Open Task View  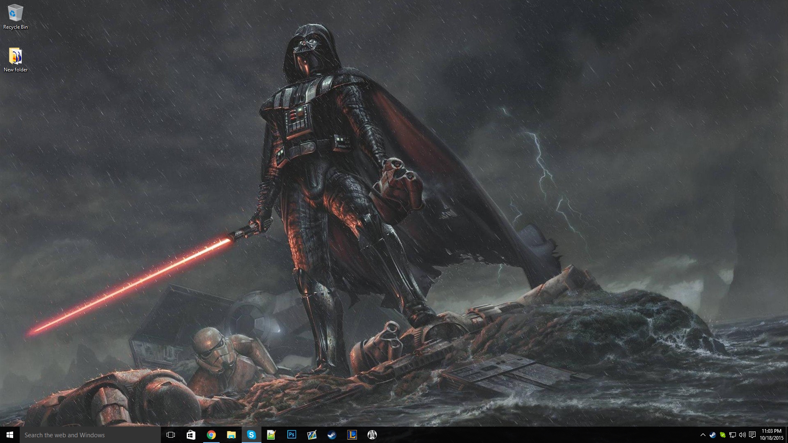click(170, 435)
